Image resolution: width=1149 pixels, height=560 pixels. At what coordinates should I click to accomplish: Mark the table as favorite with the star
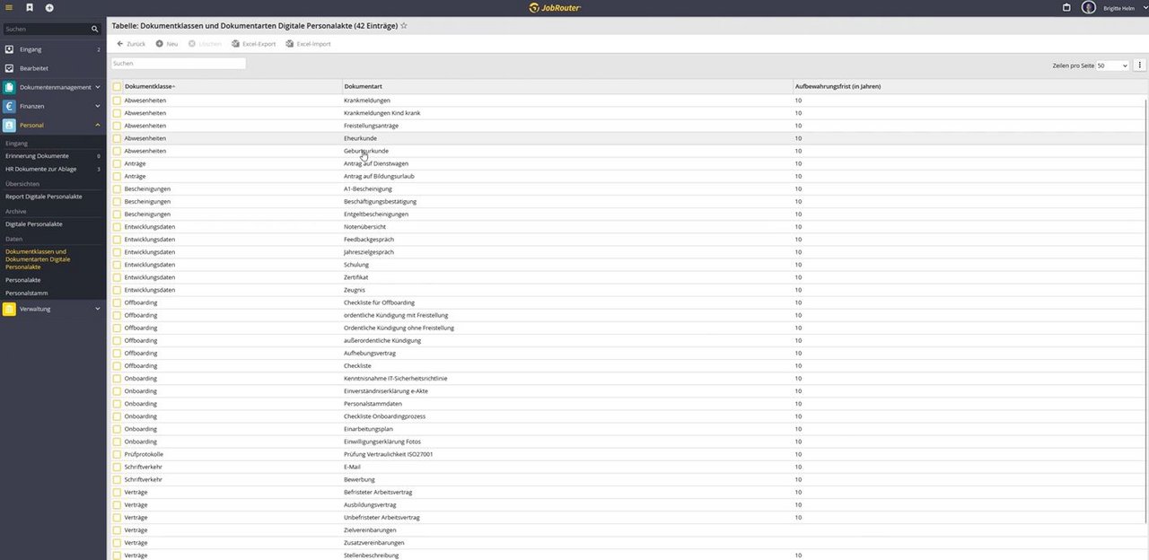pos(404,26)
